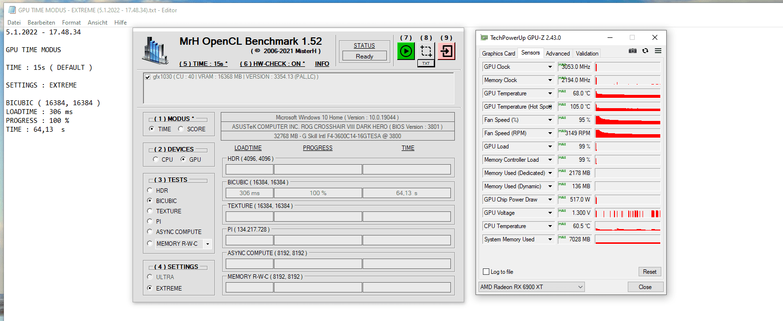Choose the ULTRA settings radio button

tap(150, 277)
